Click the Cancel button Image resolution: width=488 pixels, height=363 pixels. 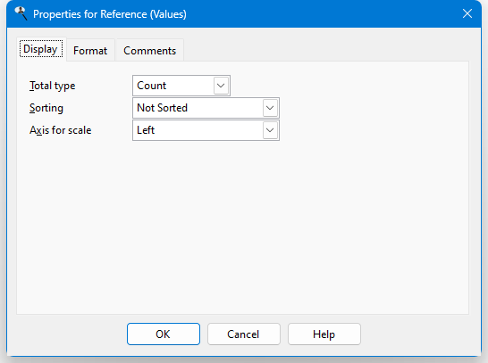click(x=244, y=334)
